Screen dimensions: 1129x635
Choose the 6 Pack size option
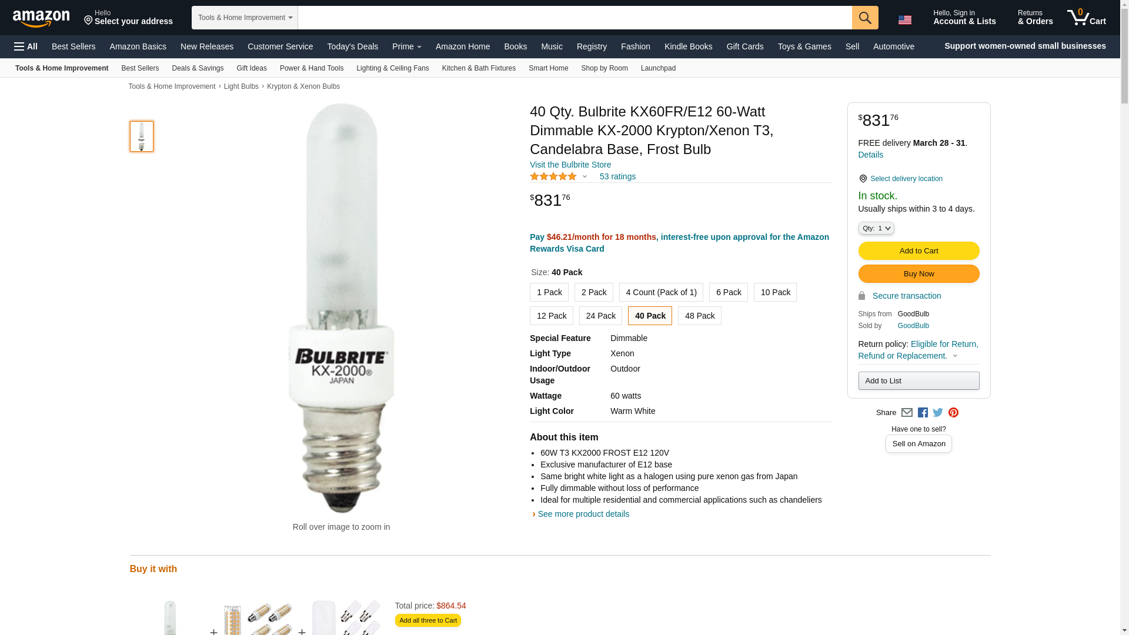(728, 292)
